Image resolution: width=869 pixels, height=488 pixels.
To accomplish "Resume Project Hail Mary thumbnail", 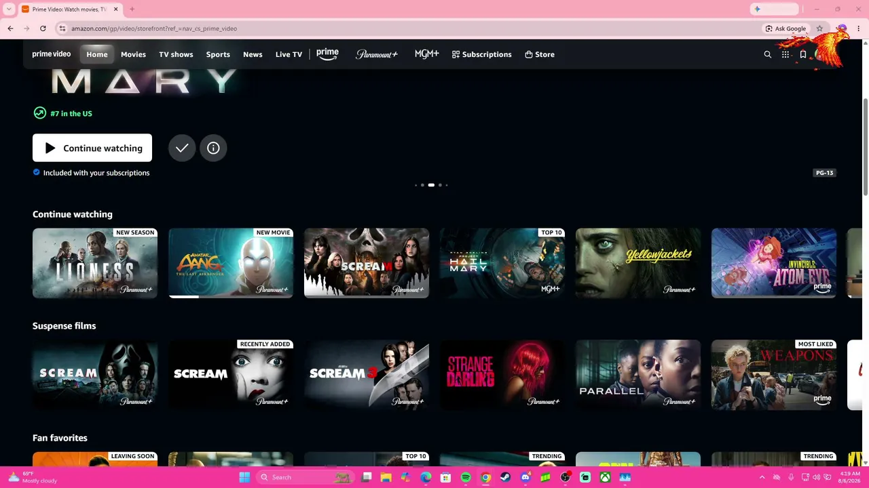I will coord(502,263).
